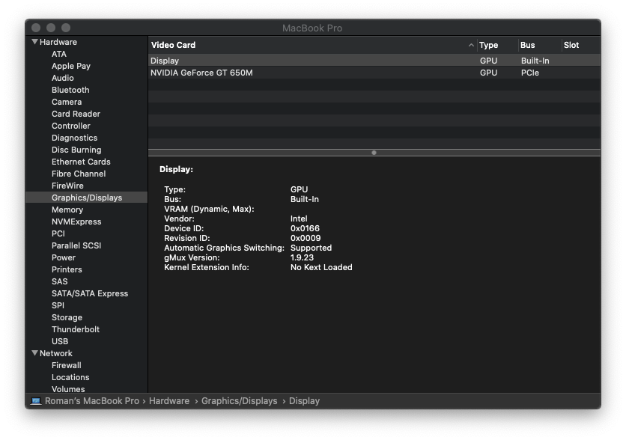Select ATA in the sidebar
Screen dimensions: 626x440
(x=59, y=54)
